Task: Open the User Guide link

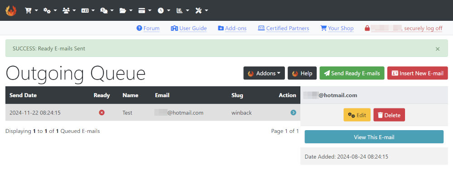Action: coord(188,28)
